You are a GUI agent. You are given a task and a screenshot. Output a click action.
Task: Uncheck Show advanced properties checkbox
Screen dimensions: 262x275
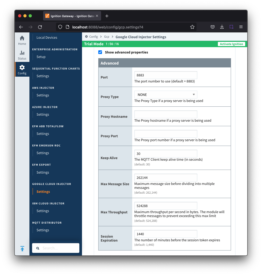click(x=100, y=52)
